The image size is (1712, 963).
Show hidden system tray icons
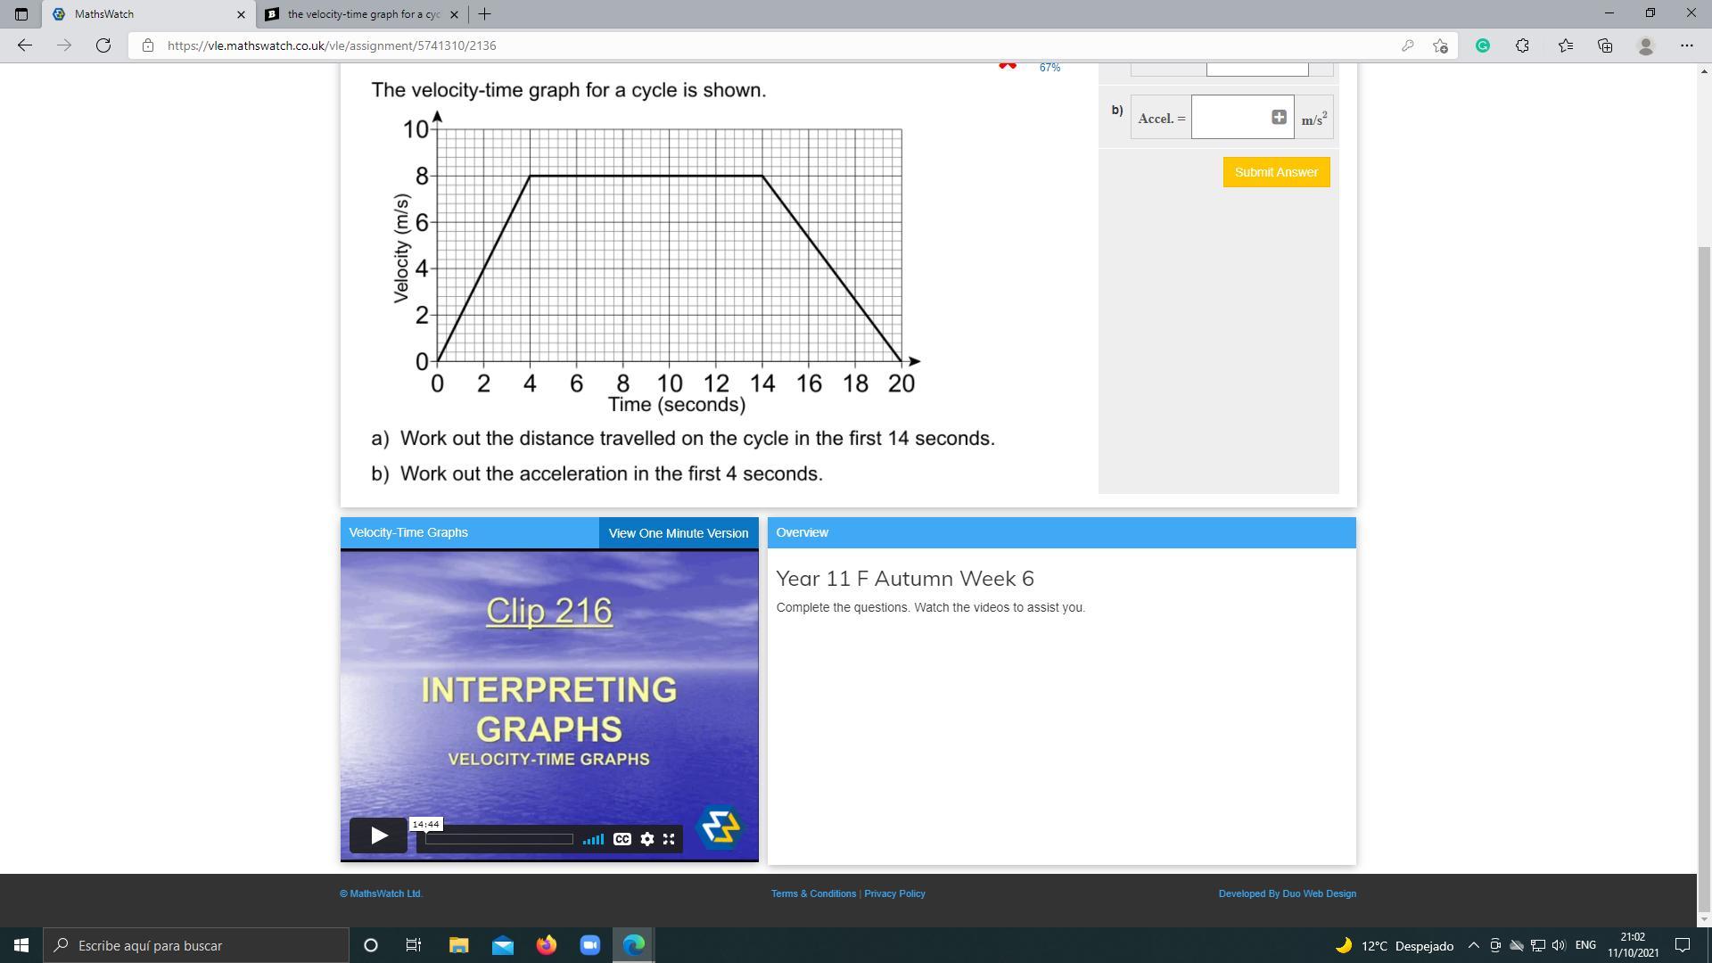pos(1473,945)
